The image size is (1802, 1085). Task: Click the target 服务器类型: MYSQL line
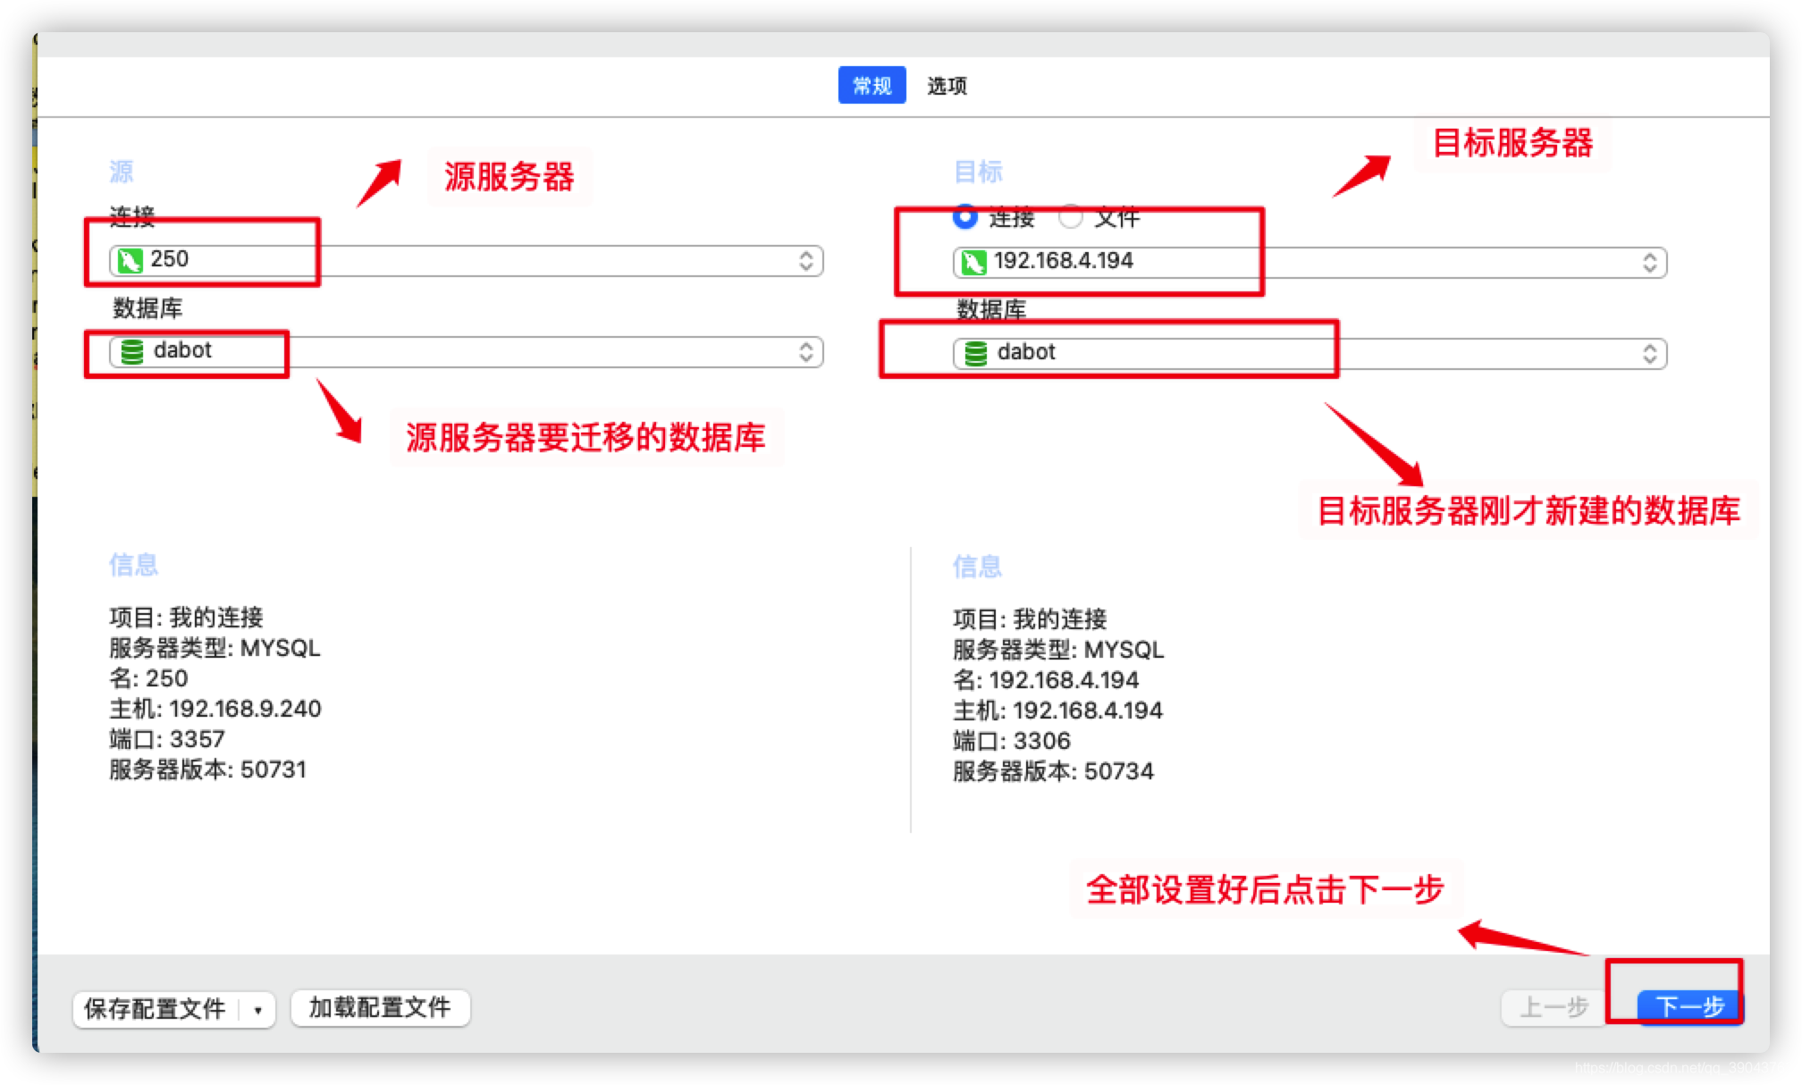1058,650
